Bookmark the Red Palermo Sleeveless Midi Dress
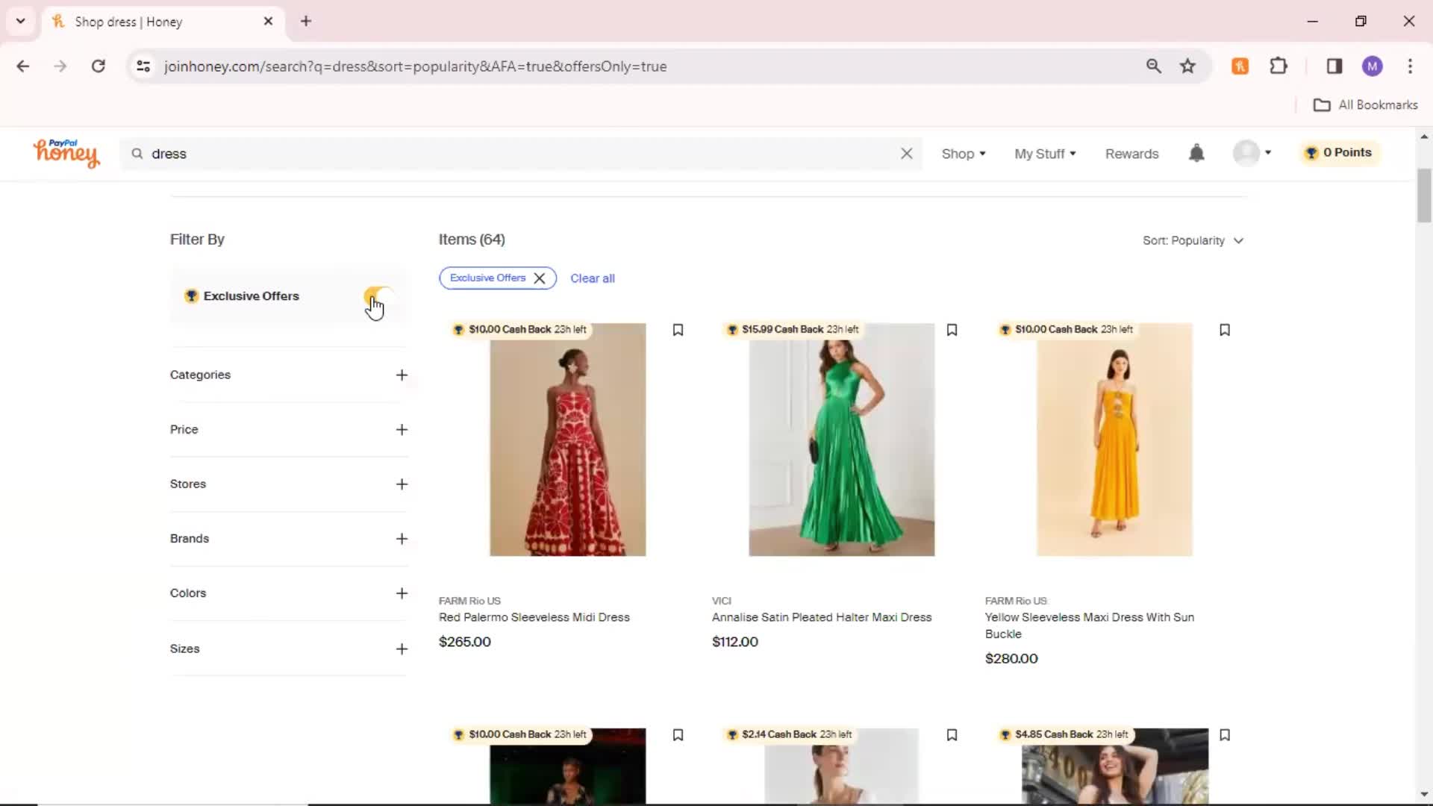 point(678,330)
